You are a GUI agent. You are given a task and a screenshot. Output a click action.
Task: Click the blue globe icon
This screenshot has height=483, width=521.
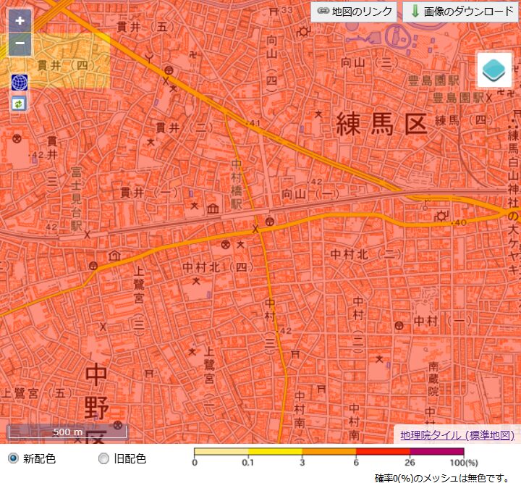pyautogui.click(x=19, y=82)
